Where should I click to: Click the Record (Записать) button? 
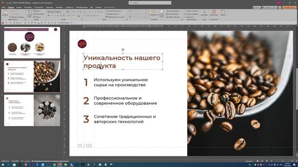pos(257,7)
